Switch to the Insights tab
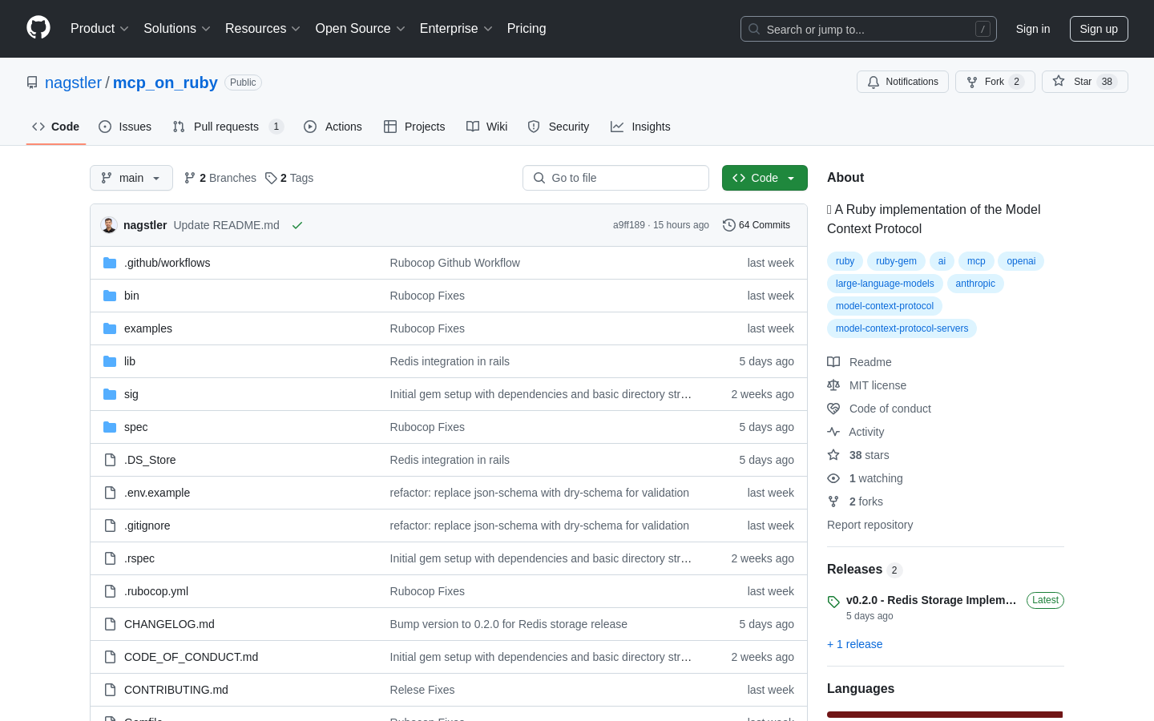 [x=640, y=127]
